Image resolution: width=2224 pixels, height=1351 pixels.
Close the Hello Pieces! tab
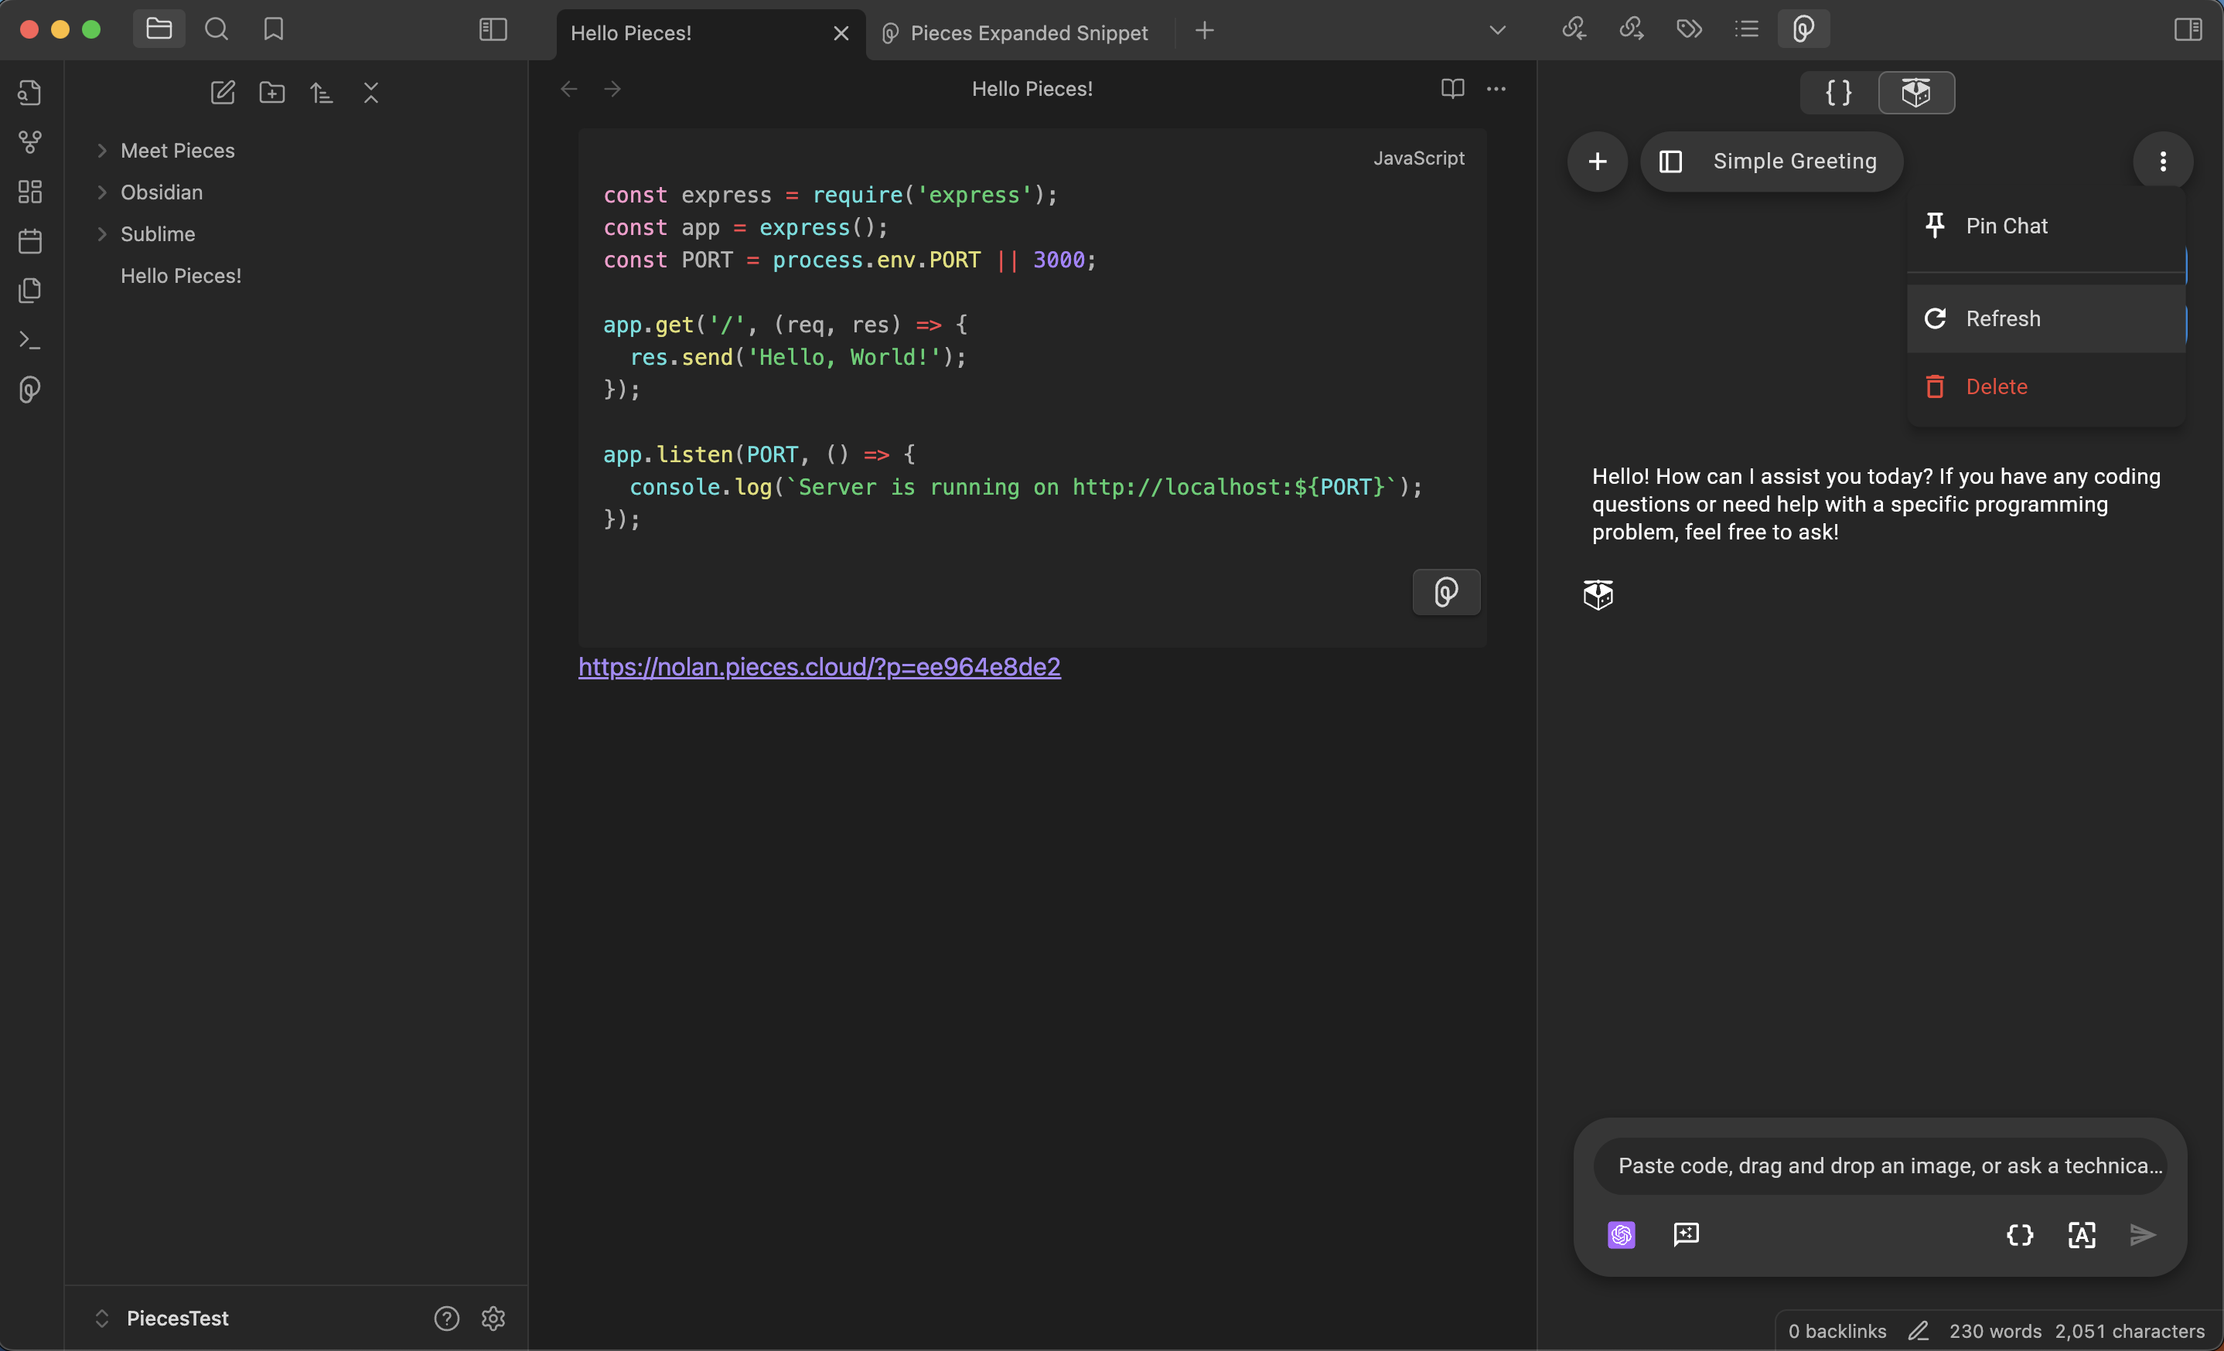point(841,33)
